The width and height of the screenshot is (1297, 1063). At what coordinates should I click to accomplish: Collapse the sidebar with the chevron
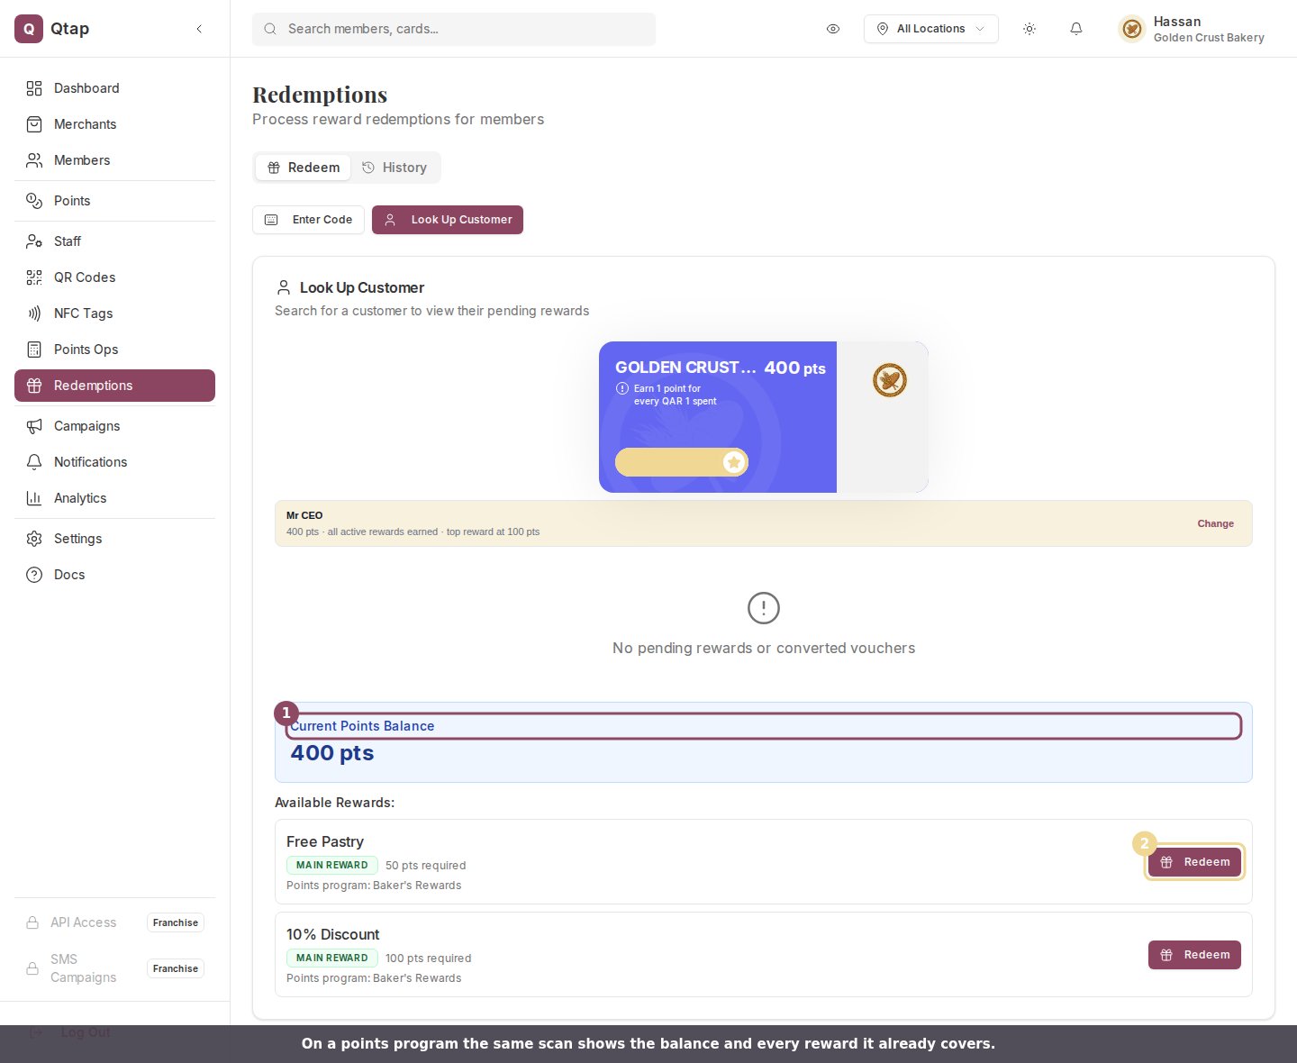pyautogui.click(x=199, y=29)
